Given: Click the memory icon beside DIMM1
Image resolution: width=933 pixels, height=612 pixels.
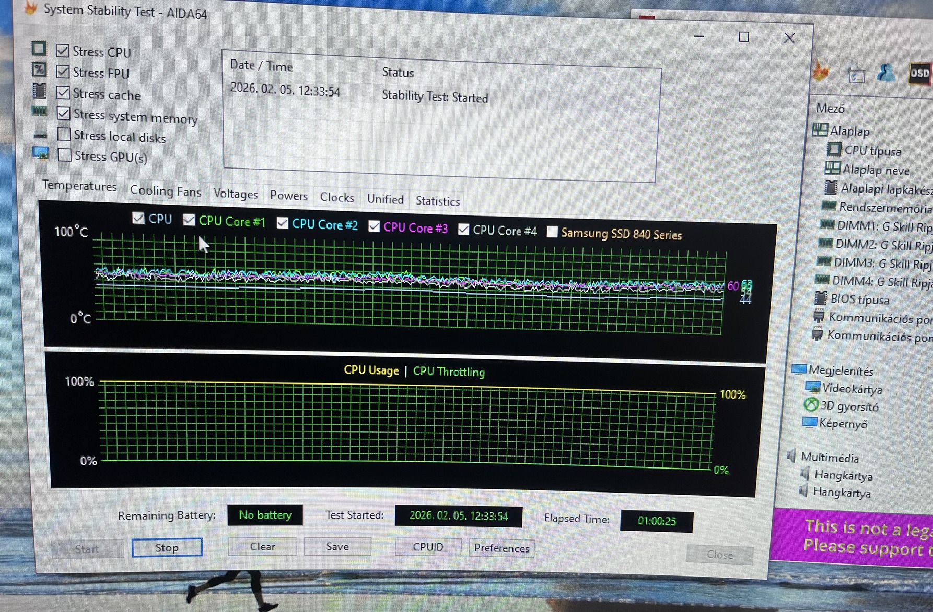Looking at the screenshot, I should (827, 224).
